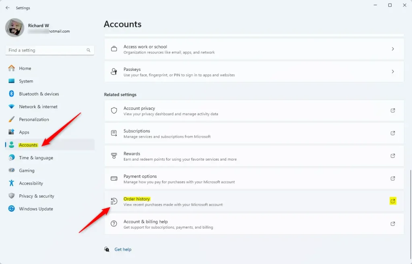Click the Windows Update sync icon
Viewport: 412px width, 264px height.
pyautogui.click(x=12, y=208)
